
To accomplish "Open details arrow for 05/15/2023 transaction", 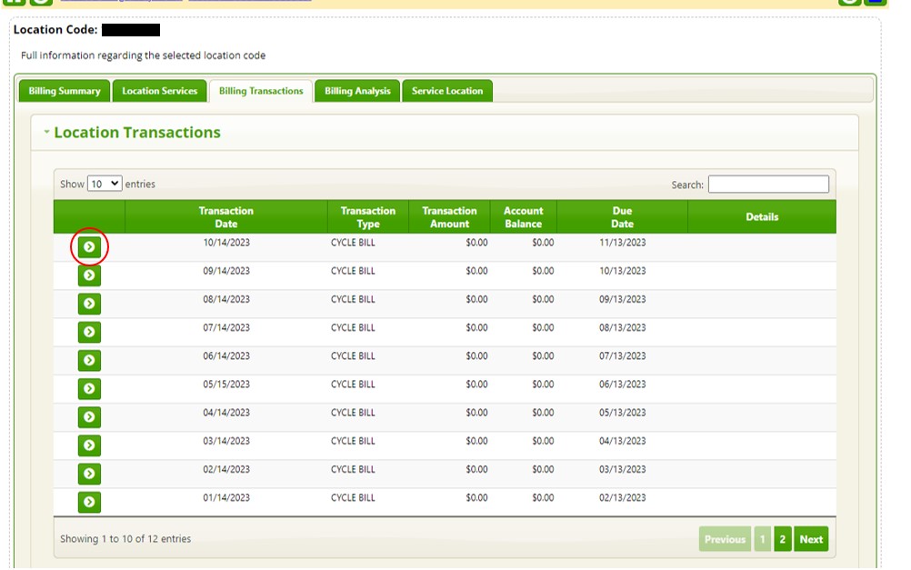I will [x=89, y=388].
